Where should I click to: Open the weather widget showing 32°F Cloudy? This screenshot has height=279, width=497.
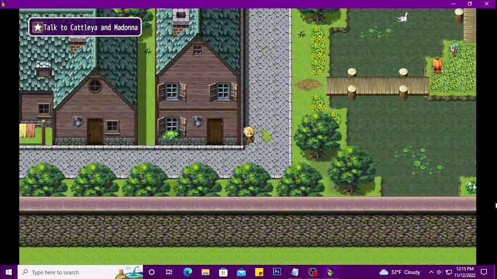[400, 272]
